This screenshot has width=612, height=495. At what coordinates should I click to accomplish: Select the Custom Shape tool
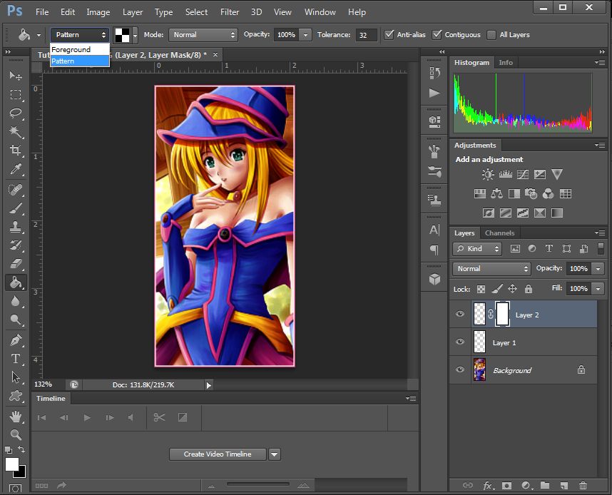[16, 396]
